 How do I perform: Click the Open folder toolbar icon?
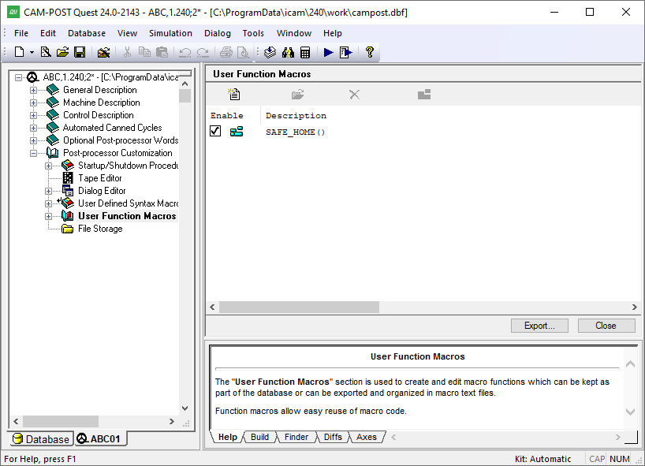click(62, 52)
